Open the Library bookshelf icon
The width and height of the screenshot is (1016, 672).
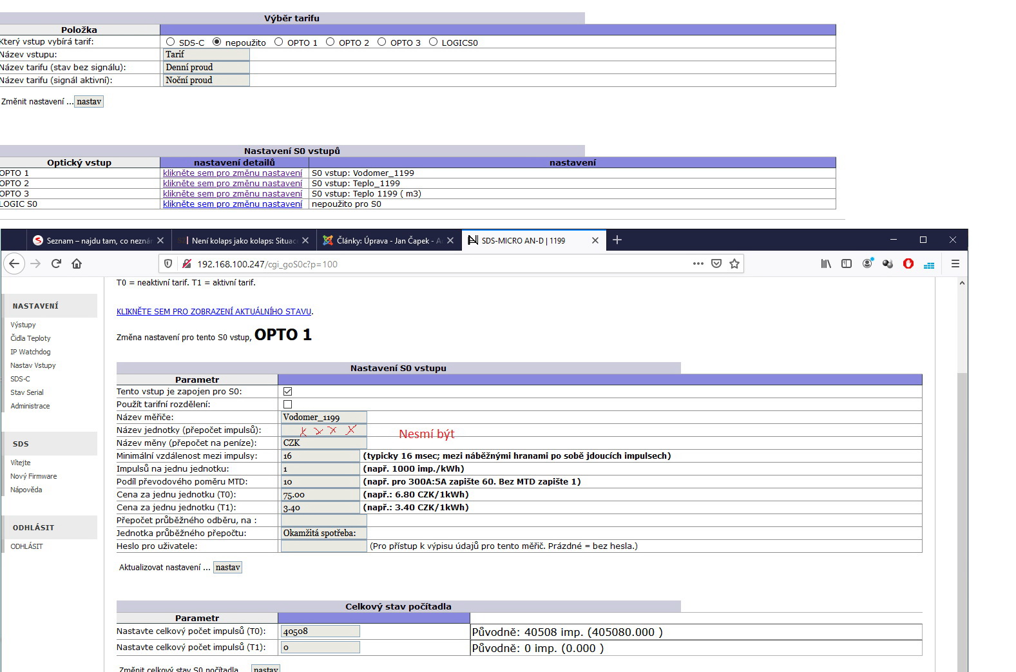pyautogui.click(x=825, y=264)
